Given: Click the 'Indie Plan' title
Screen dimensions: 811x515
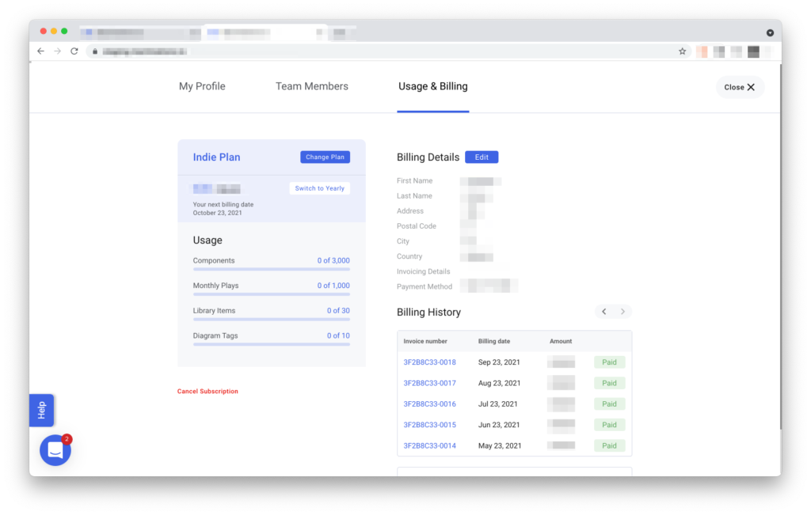Looking at the screenshot, I should [217, 157].
